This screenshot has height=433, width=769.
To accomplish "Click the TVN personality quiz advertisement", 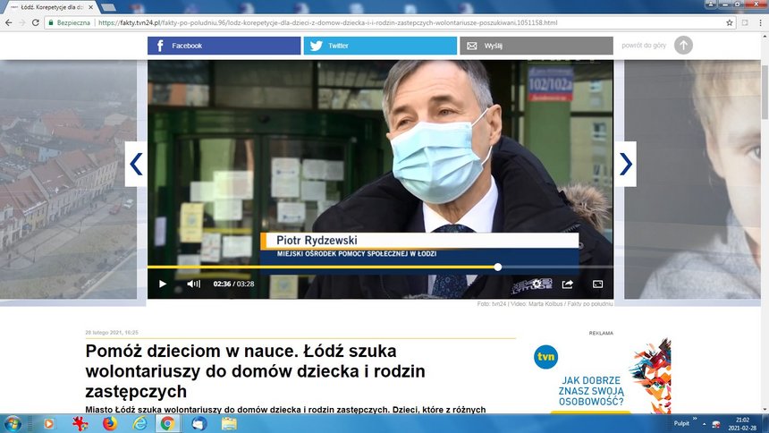I will coord(601,374).
